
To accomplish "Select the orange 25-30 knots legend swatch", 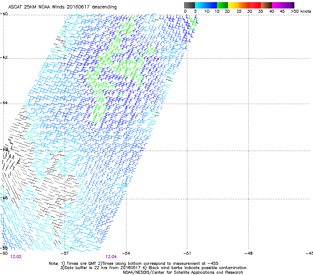I will coord(244,5).
